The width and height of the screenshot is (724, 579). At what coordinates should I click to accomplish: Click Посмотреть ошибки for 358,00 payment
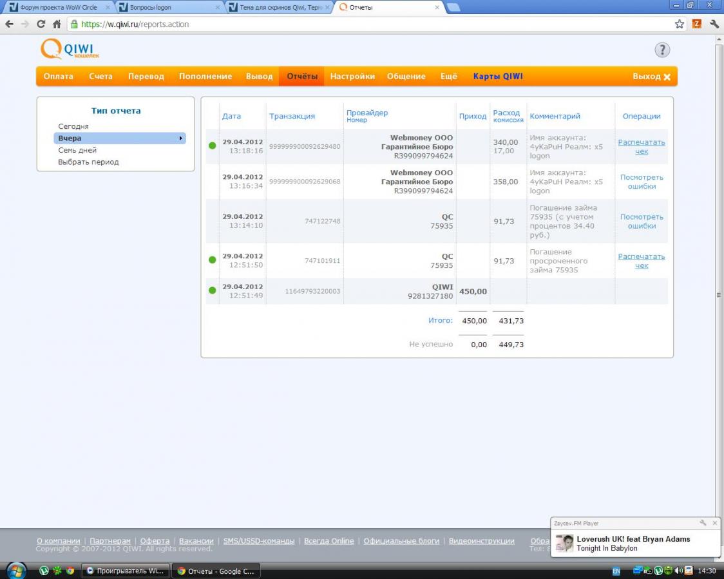[641, 182]
